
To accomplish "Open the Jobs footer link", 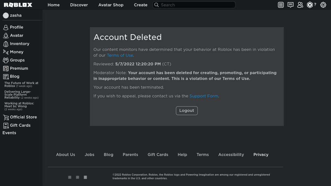I will (x=89, y=155).
